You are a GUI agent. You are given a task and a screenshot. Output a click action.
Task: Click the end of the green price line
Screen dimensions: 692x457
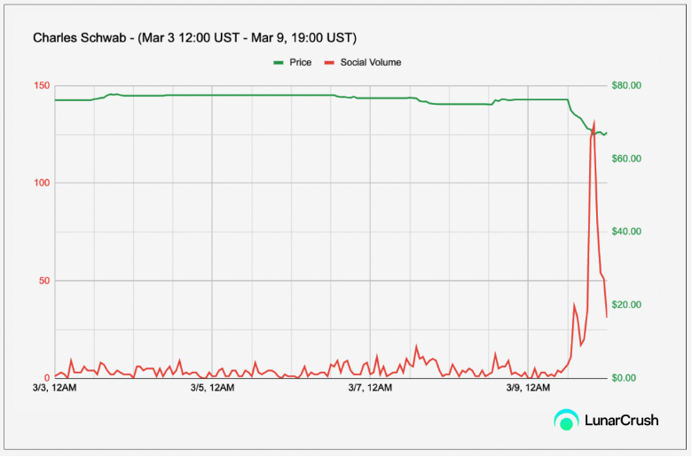[x=606, y=133]
